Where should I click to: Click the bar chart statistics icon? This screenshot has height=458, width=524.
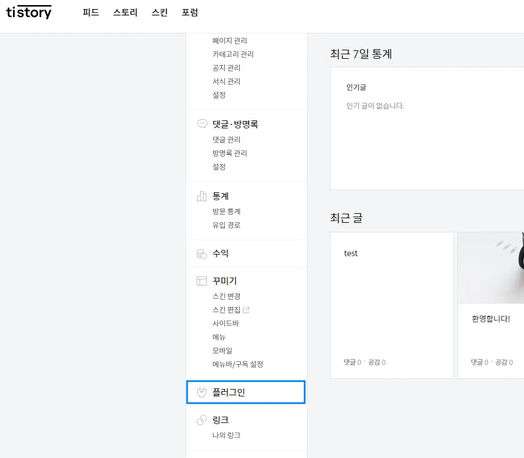(x=202, y=196)
